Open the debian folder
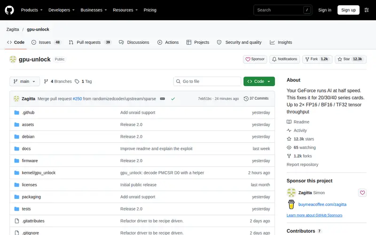The height and width of the screenshot is (235, 376). click(x=28, y=137)
